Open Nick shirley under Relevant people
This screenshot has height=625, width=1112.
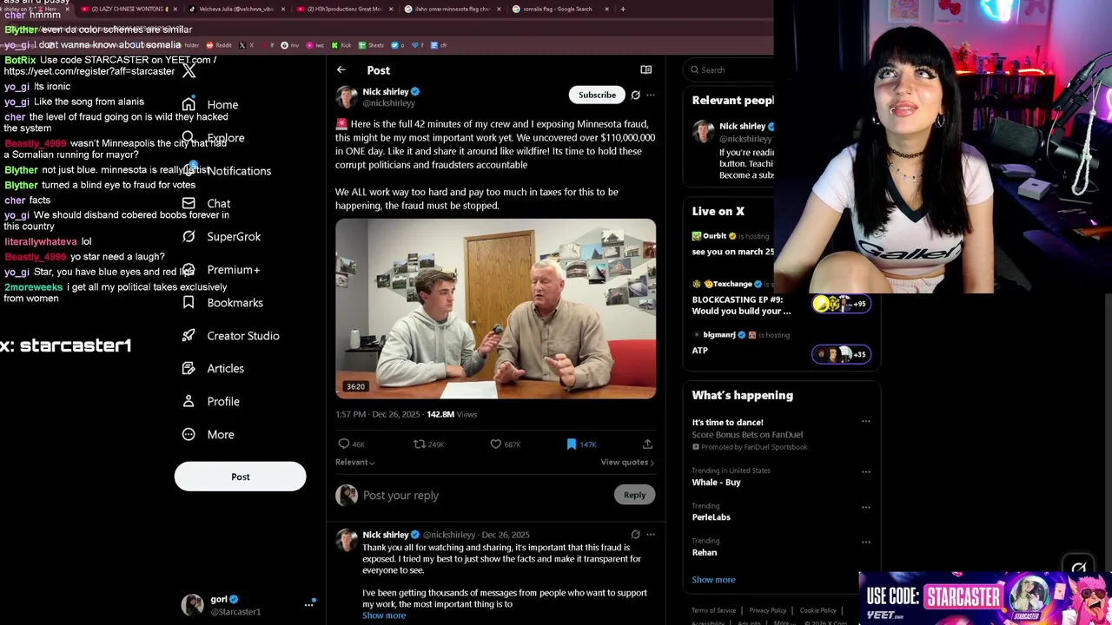click(x=742, y=126)
